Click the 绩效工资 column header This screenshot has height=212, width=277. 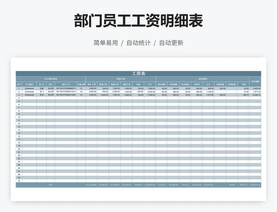click(115, 84)
